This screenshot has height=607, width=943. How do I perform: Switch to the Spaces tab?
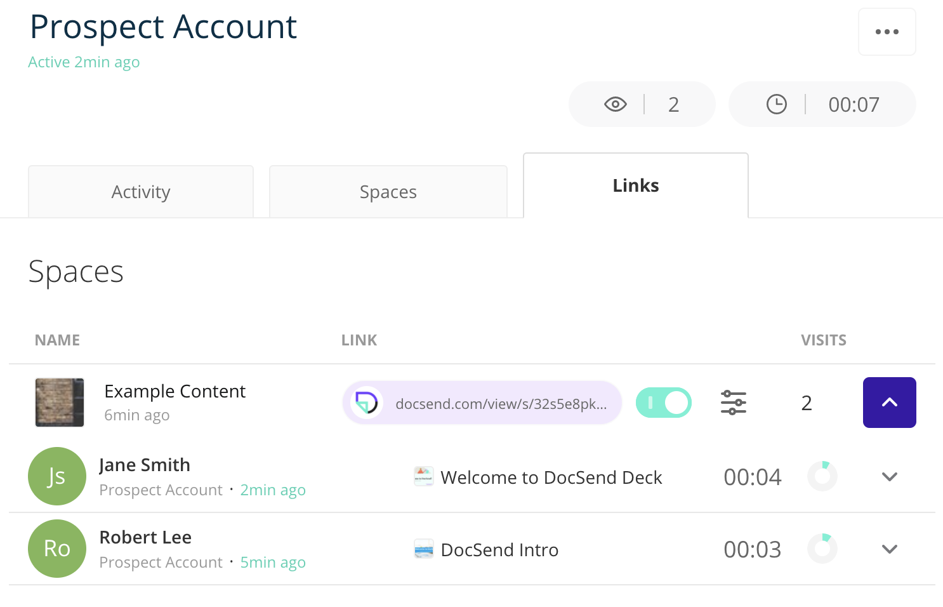[x=388, y=192]
